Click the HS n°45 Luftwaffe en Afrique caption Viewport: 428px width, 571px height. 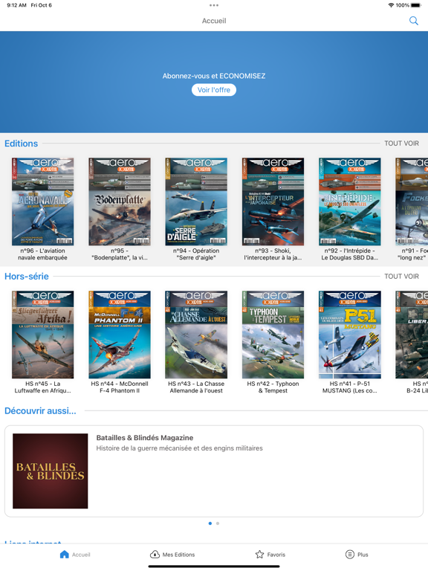pos(42,387)
